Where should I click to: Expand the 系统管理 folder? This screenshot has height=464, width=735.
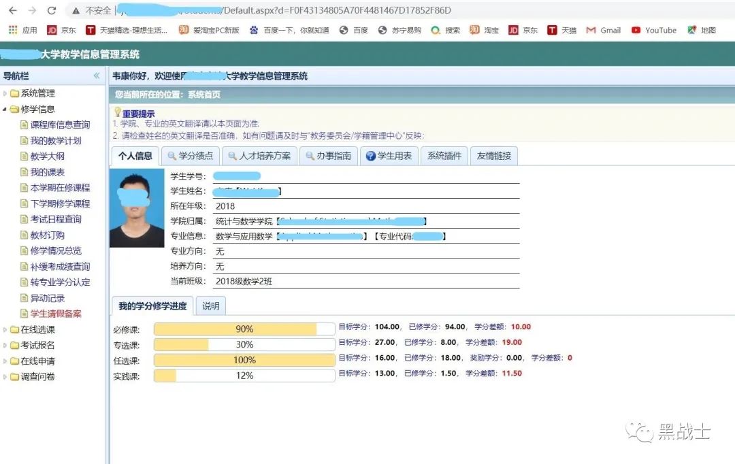click(x=5, y=93)
